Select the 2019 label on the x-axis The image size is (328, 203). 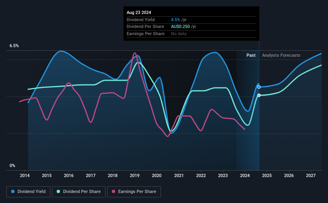click(x=135, y=175)
